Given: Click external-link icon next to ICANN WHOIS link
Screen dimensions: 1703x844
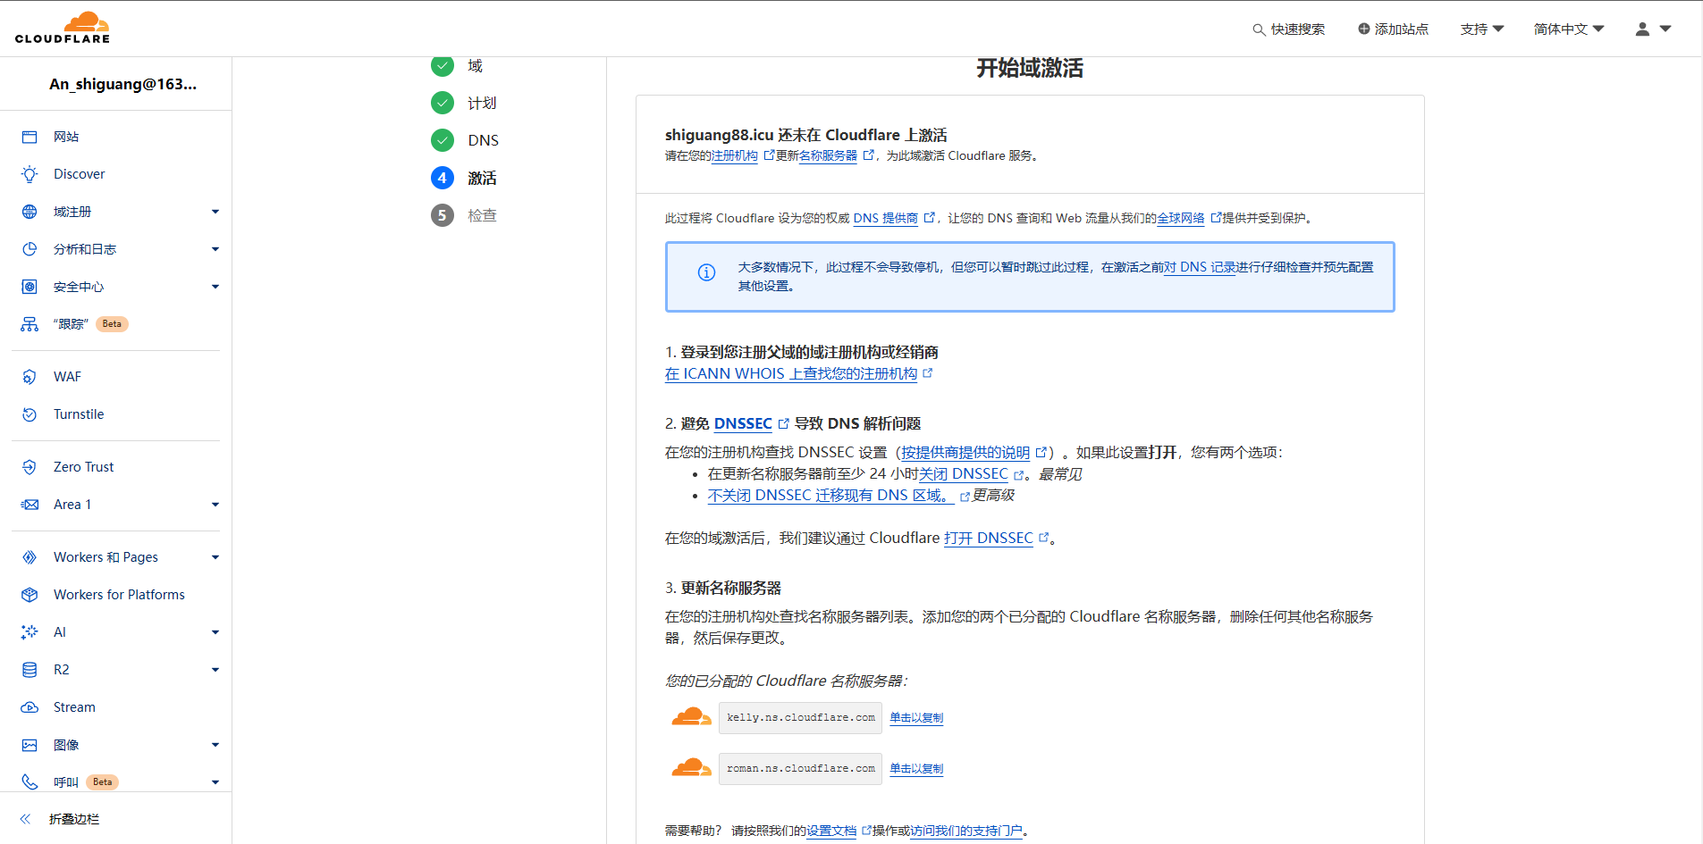Looking at the screenshot, I should 928,373.
